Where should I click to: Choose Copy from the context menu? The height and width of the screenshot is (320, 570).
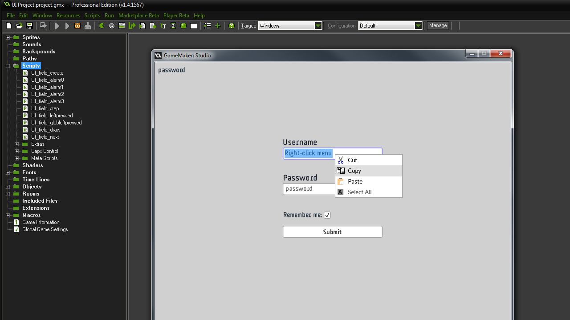(369, 171)
